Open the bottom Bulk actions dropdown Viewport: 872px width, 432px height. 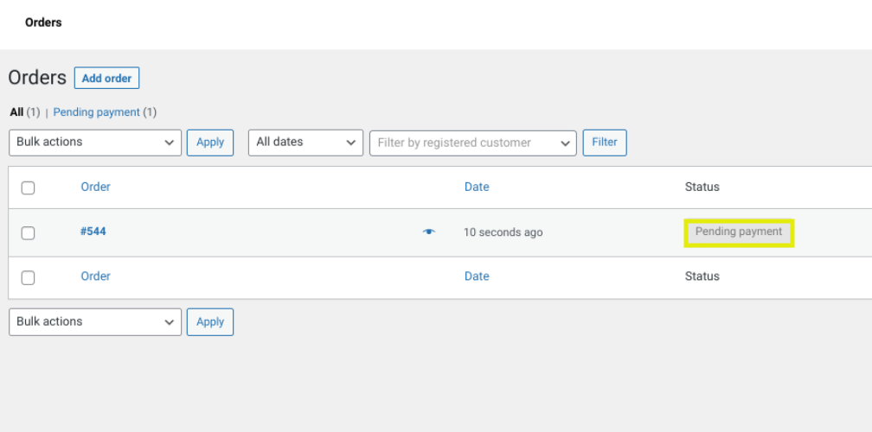coord(95,322)
